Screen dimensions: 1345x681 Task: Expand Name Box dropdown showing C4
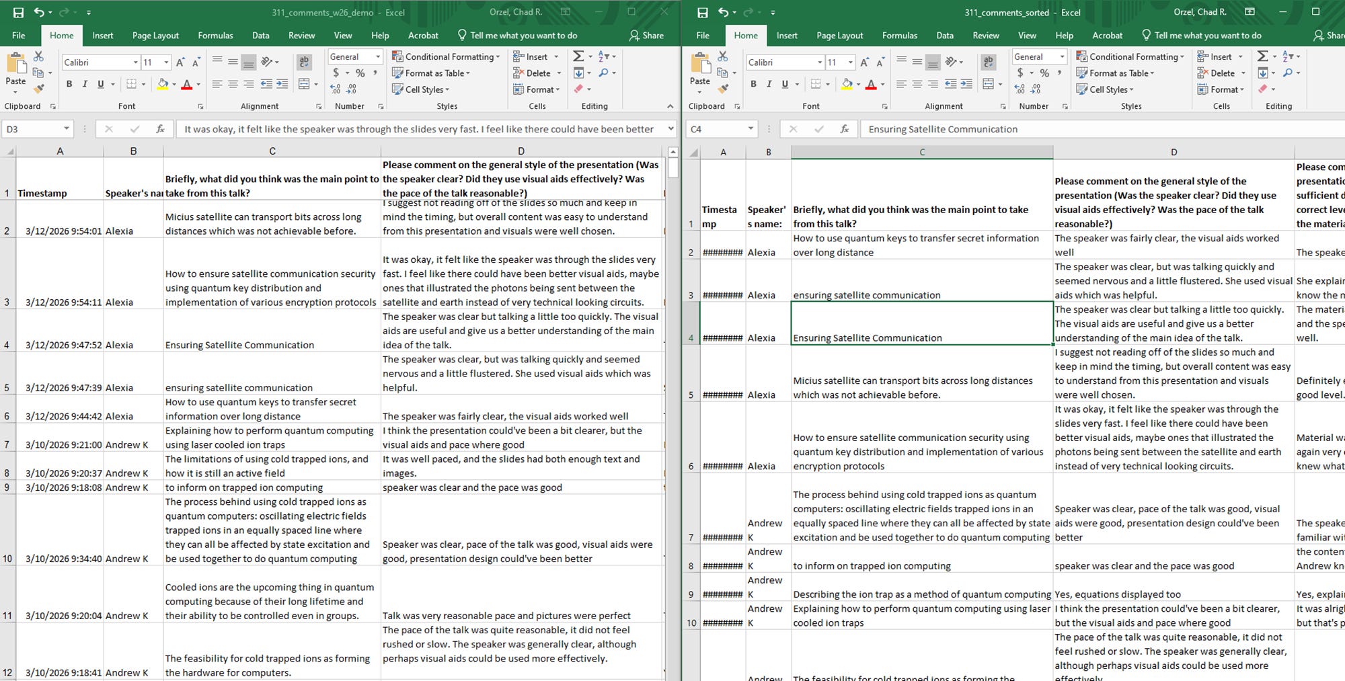click(751, 129)
